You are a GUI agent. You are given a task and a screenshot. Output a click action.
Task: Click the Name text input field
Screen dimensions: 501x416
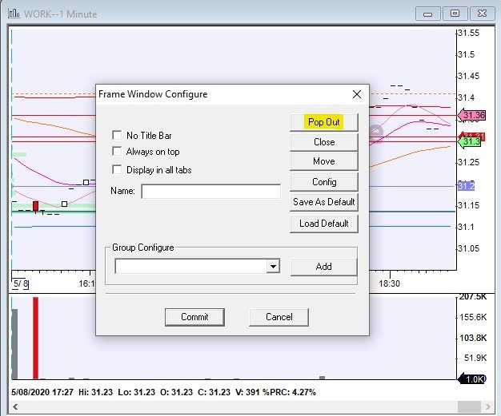(x=211, y=192)
